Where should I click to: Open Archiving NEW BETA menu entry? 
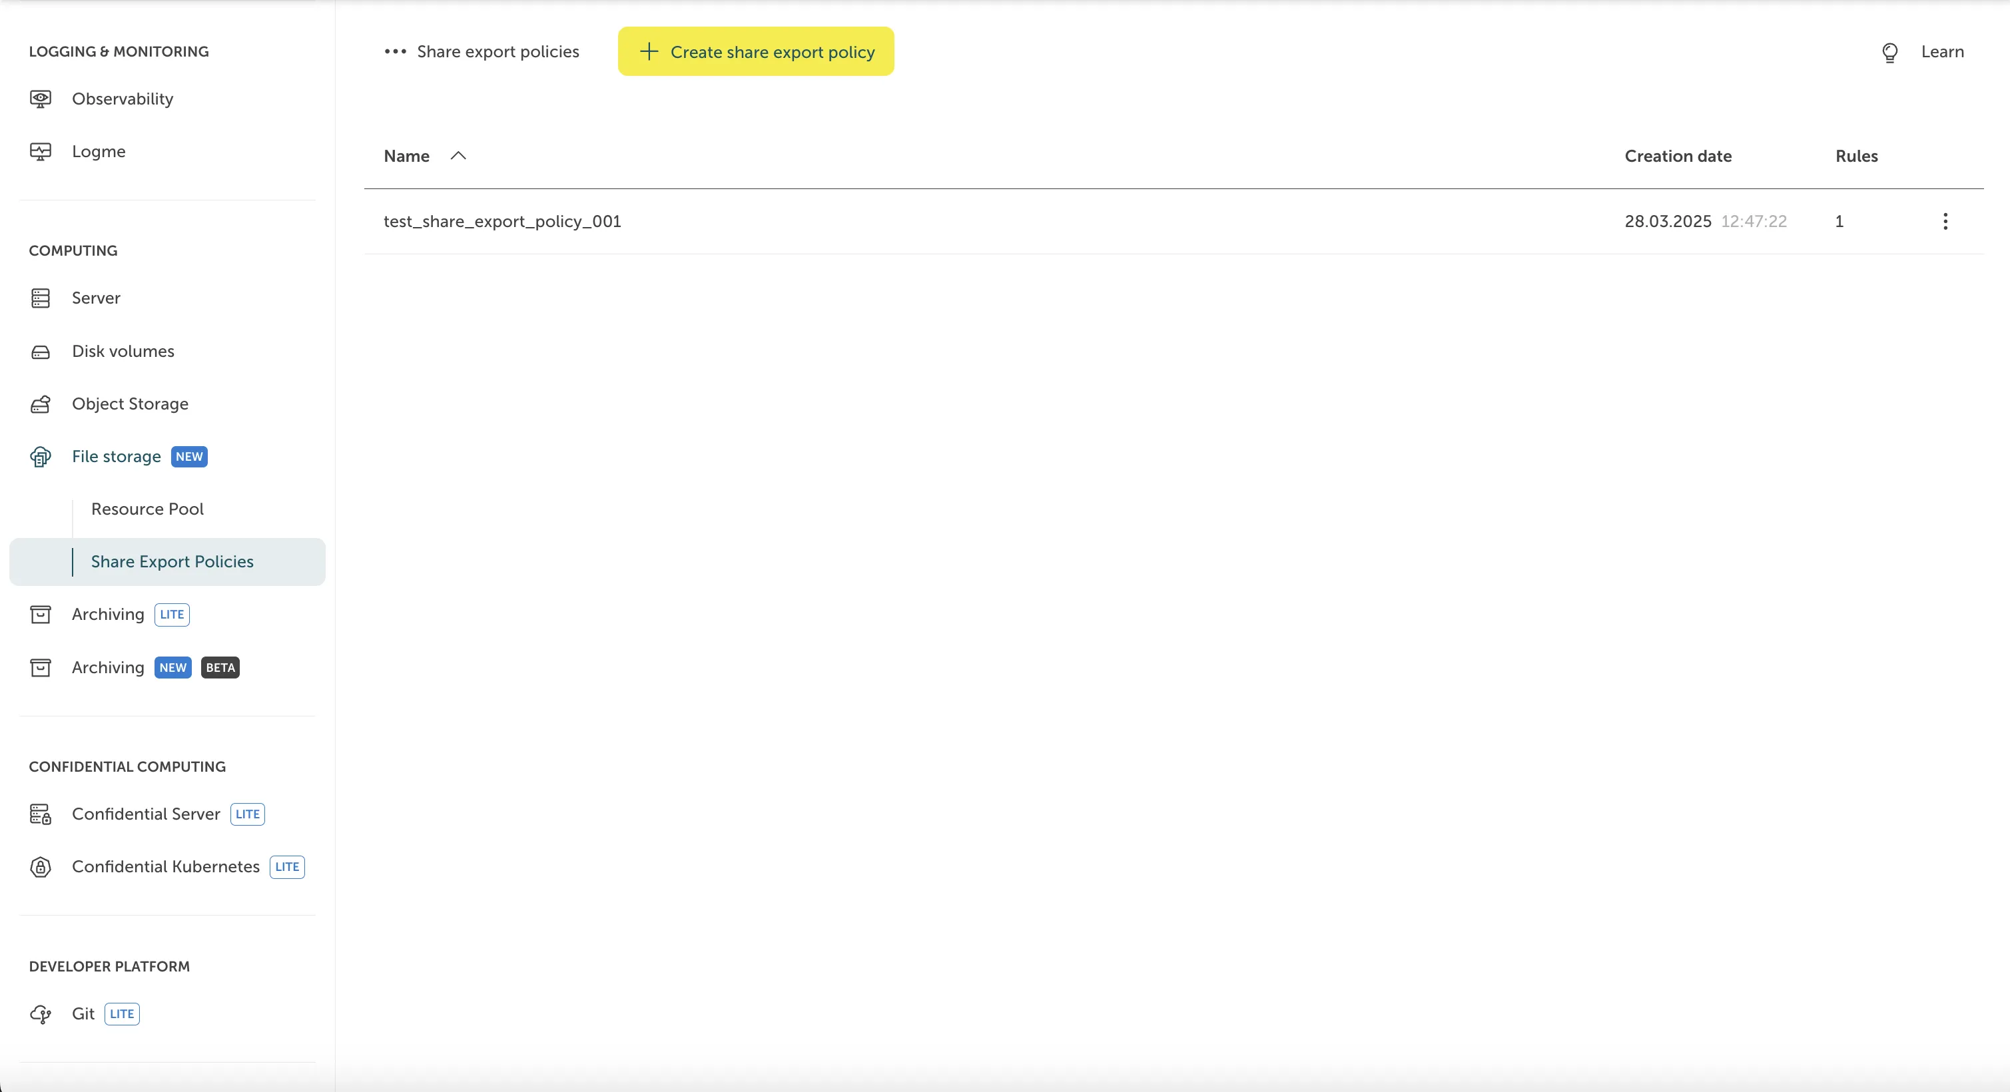click(x=109, y=668)
